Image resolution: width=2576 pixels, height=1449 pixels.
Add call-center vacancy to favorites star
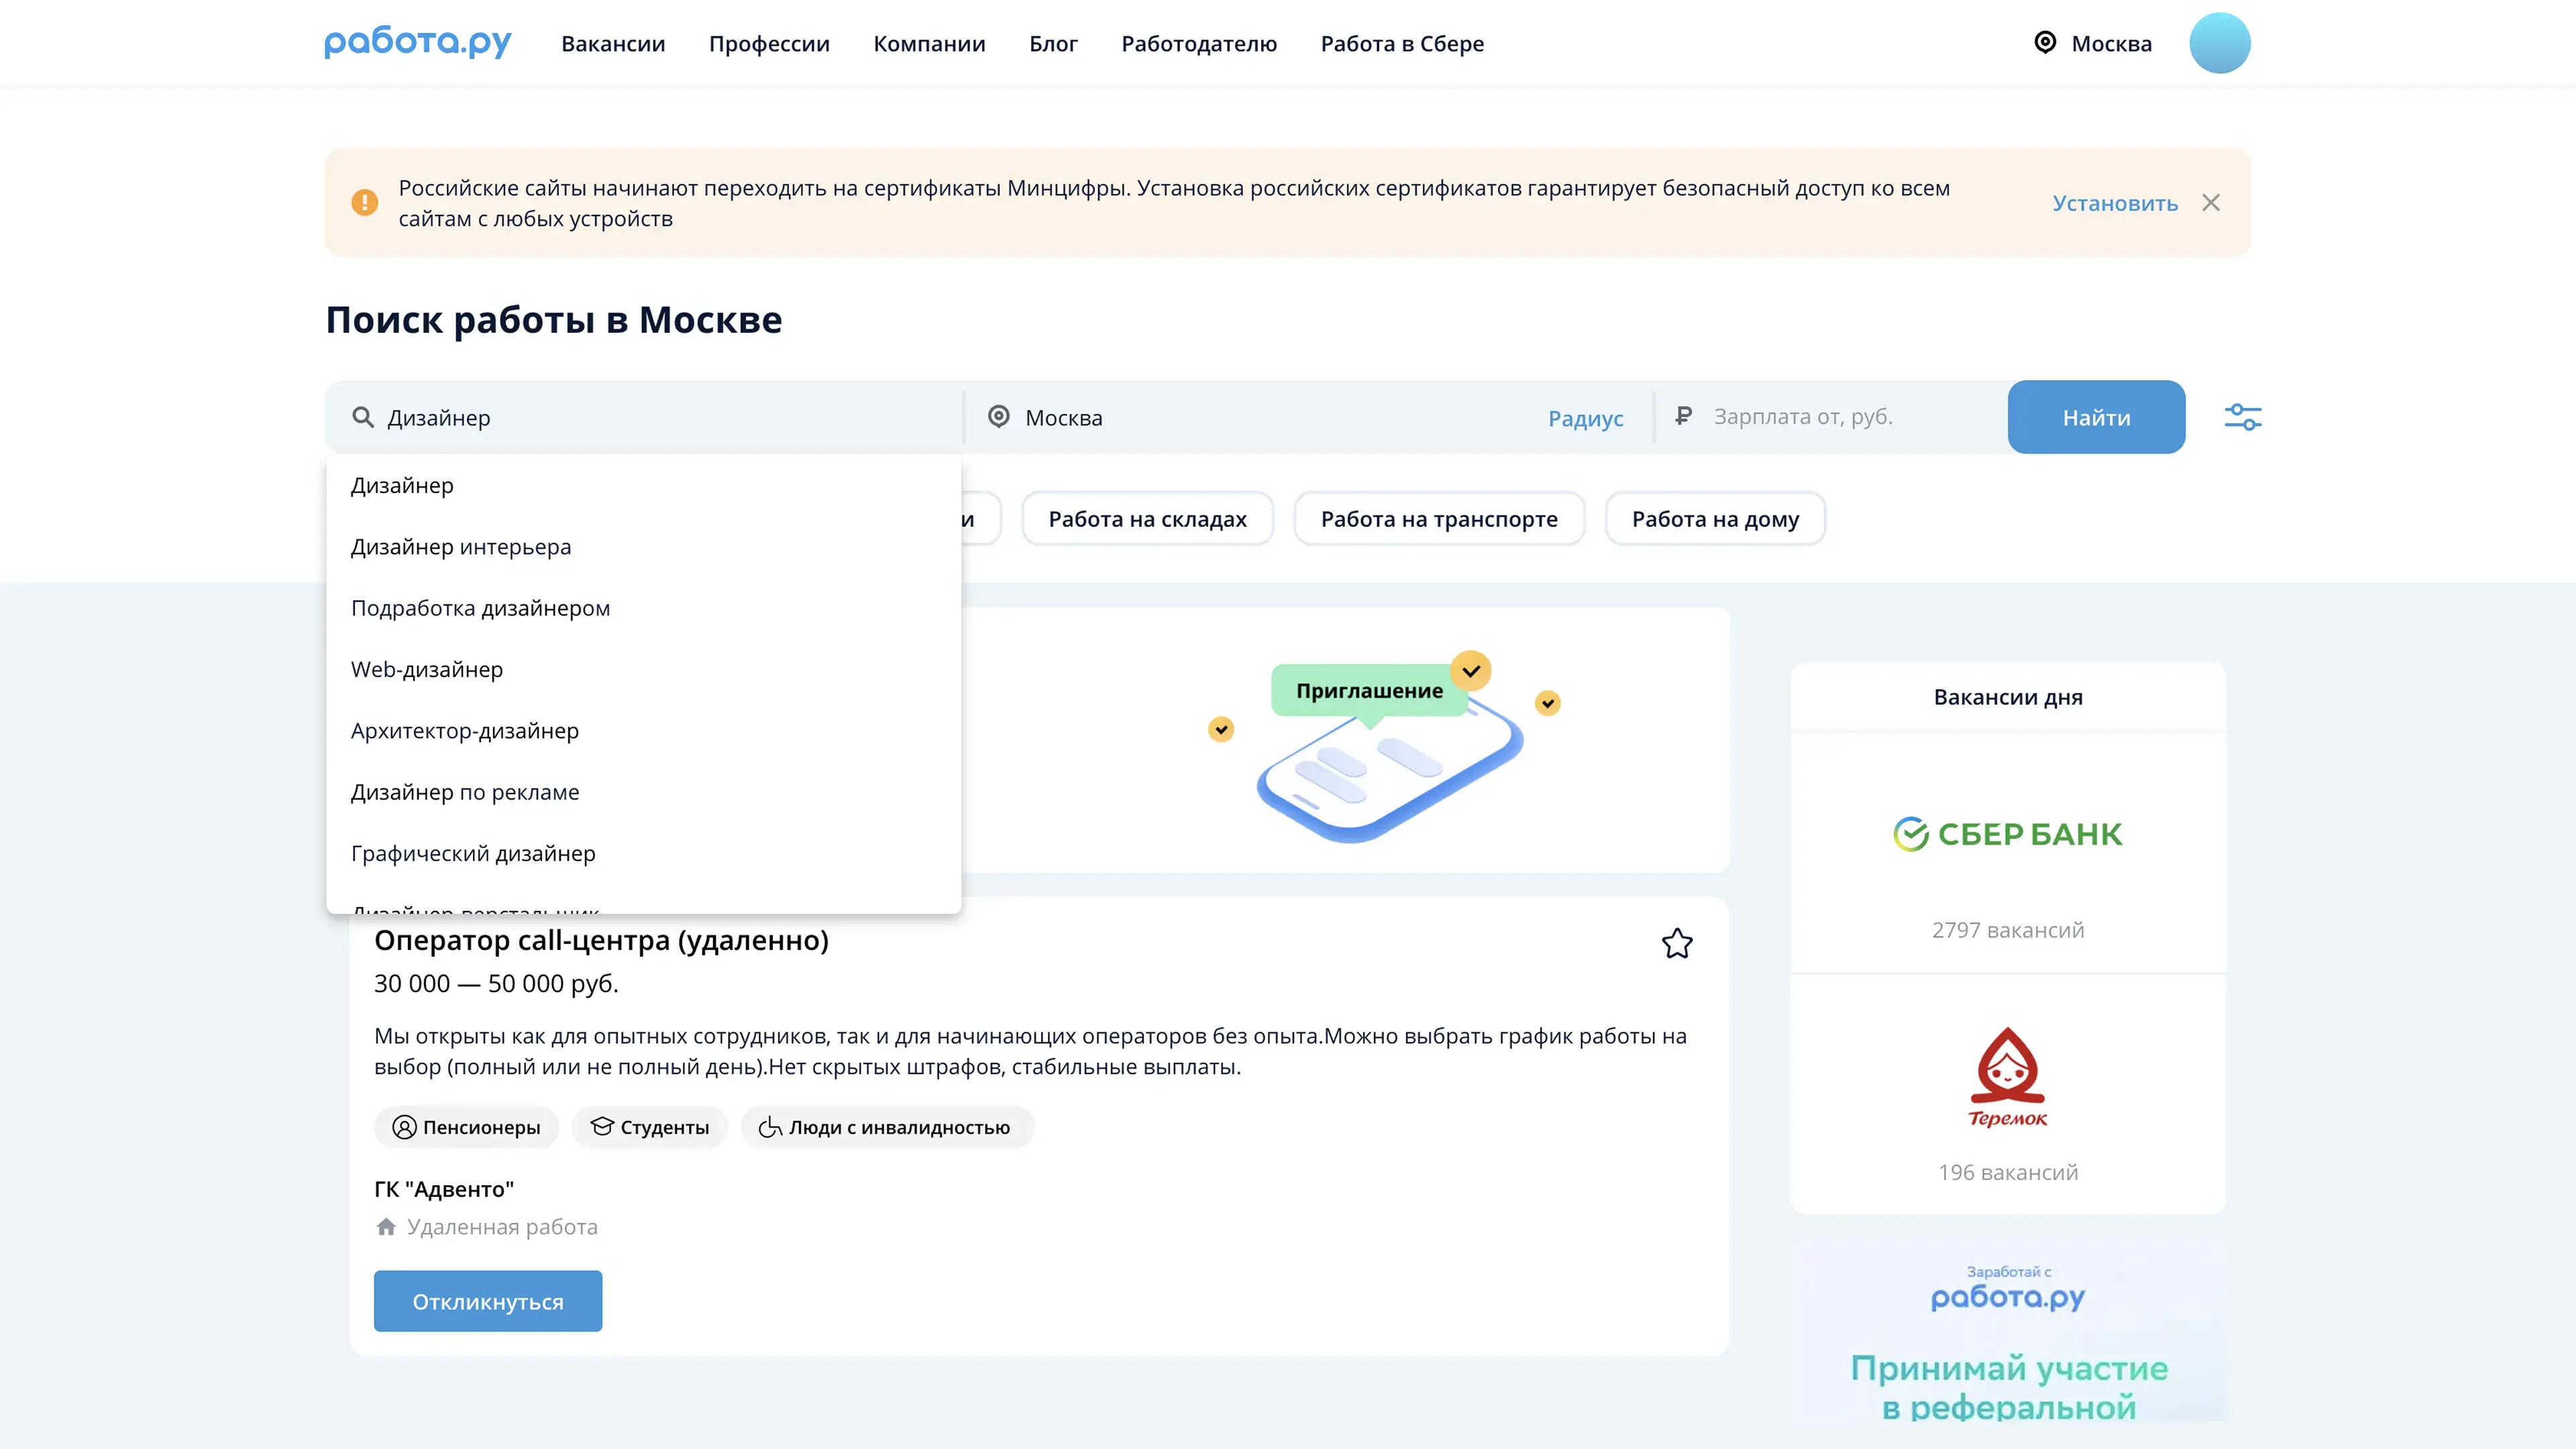point(1677,943)
